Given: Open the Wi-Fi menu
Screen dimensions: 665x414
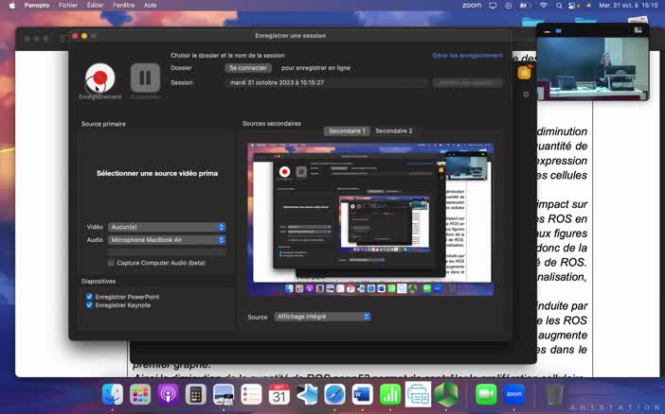Looking at the screenshot, I should (544, 6).
